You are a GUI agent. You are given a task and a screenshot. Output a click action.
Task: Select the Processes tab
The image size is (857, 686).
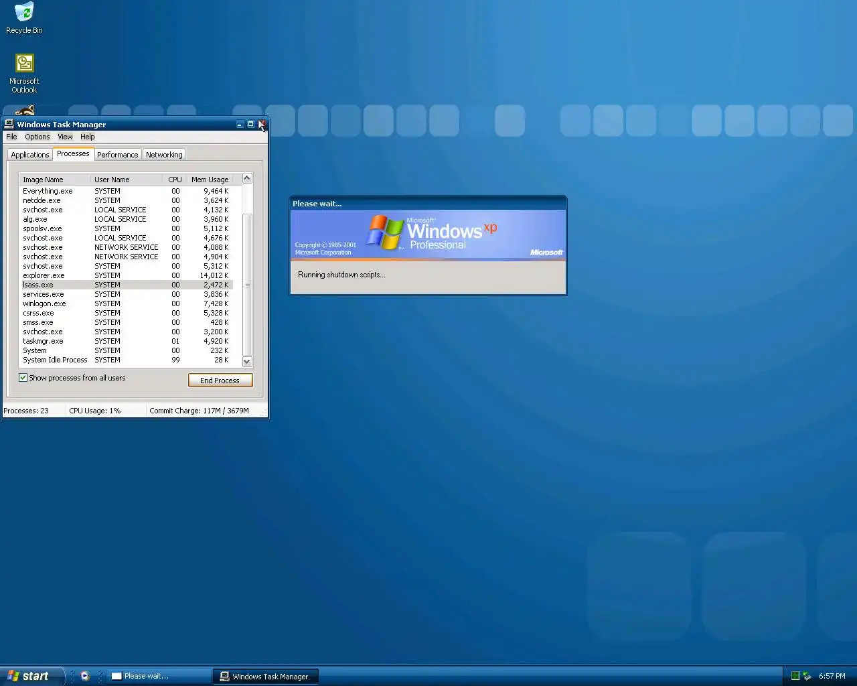click(x=73, y=153)
